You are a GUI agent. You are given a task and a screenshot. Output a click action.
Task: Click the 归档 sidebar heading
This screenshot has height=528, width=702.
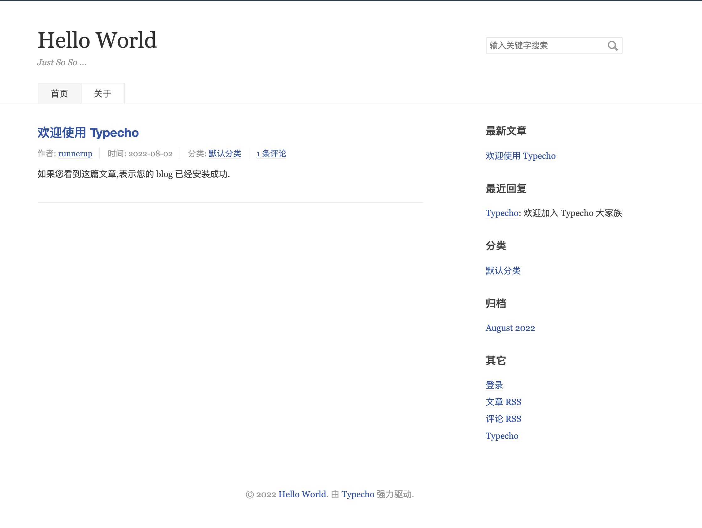[496, 303]
